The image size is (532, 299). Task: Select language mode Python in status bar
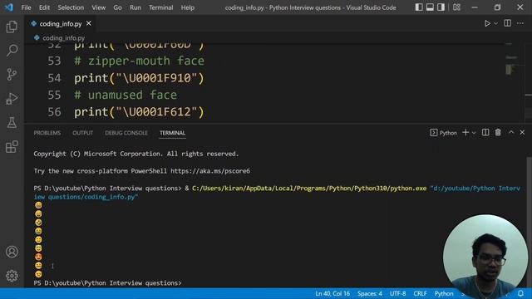(444, 293)
